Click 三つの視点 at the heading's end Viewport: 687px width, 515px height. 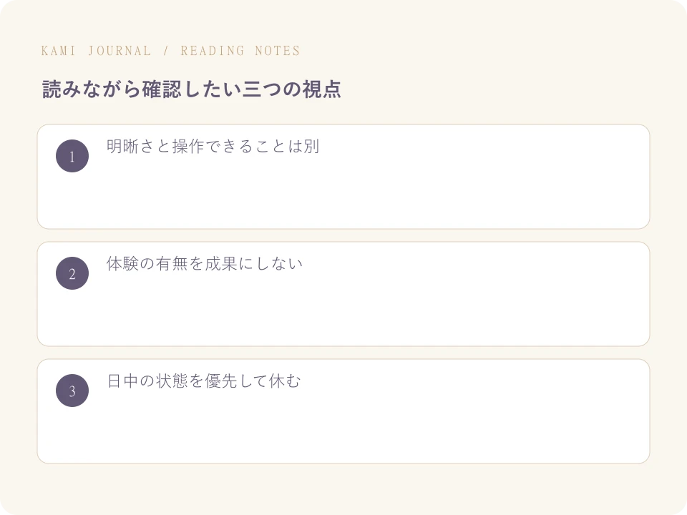point(291,89)
